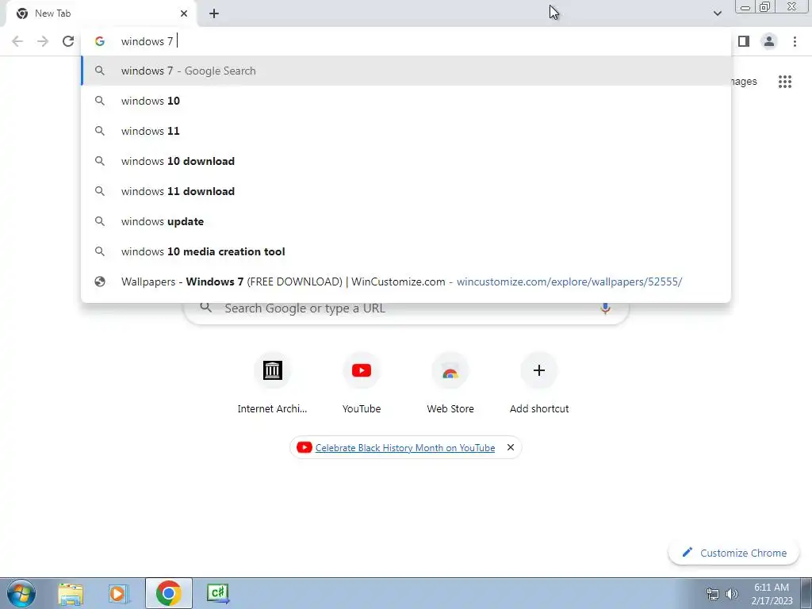This screenshot has height=609, width=812.
Task: Click into the address bar text 'windows 7'
Action: pyautogui.click(x=147, y=41)
